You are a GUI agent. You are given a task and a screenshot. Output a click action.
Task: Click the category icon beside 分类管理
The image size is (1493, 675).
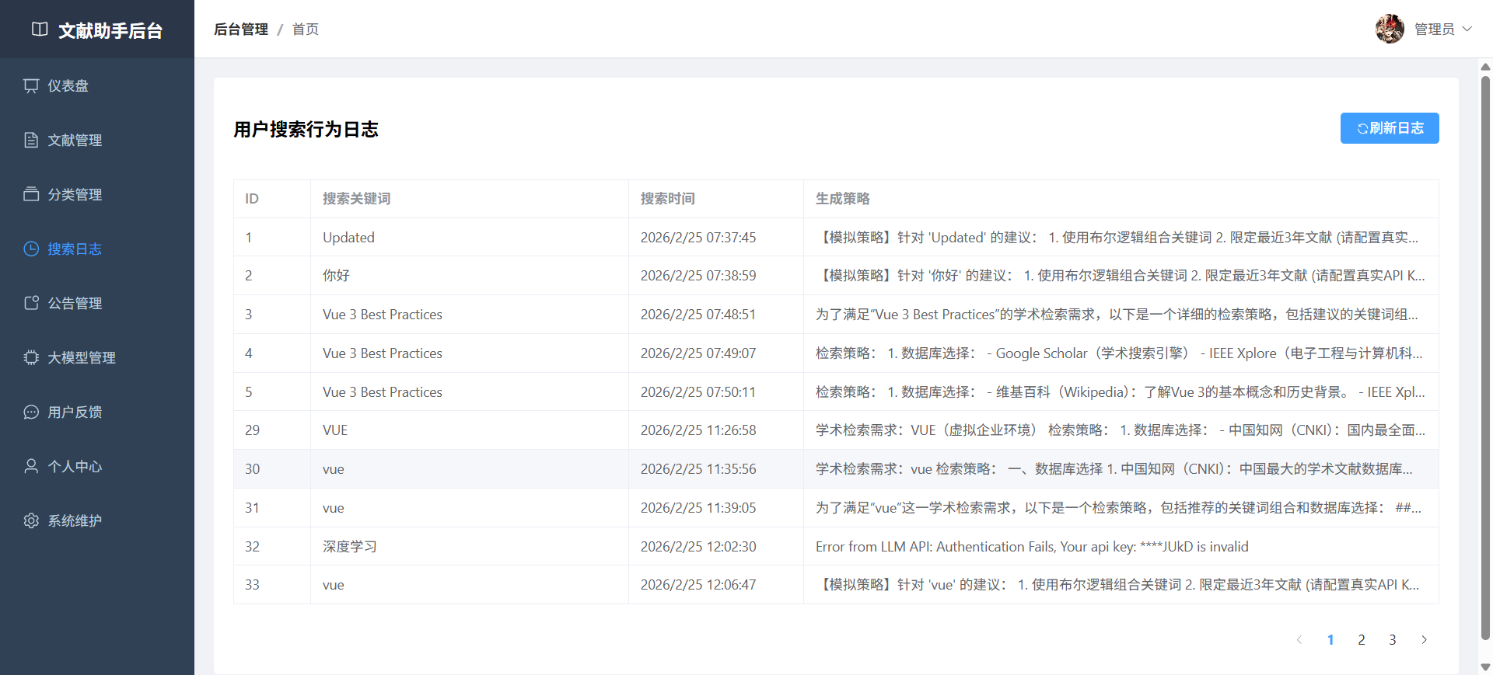[x=31, y=194]
